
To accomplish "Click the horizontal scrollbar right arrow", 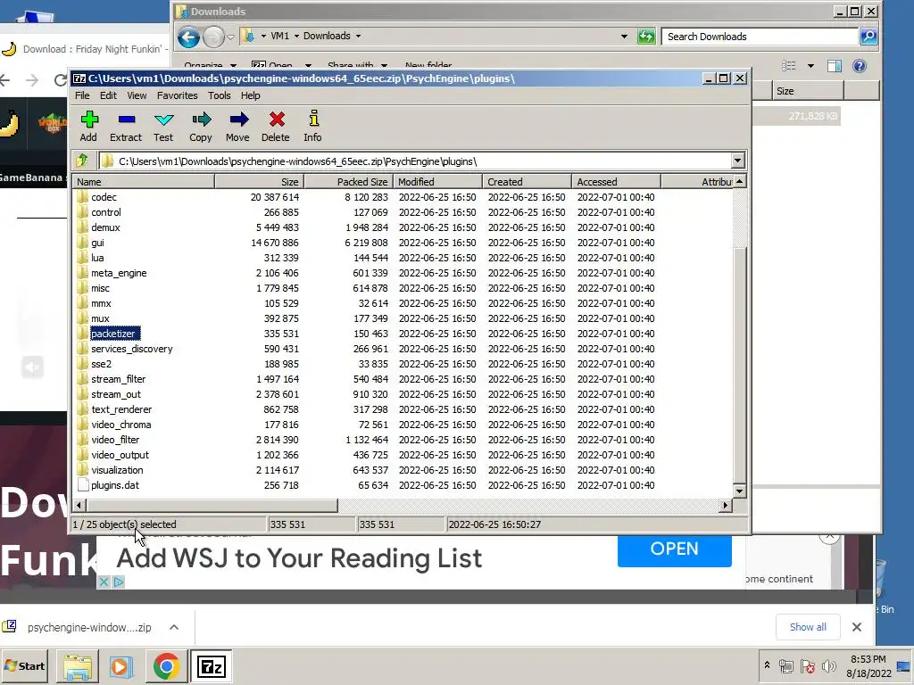I will tap(726, 505).
